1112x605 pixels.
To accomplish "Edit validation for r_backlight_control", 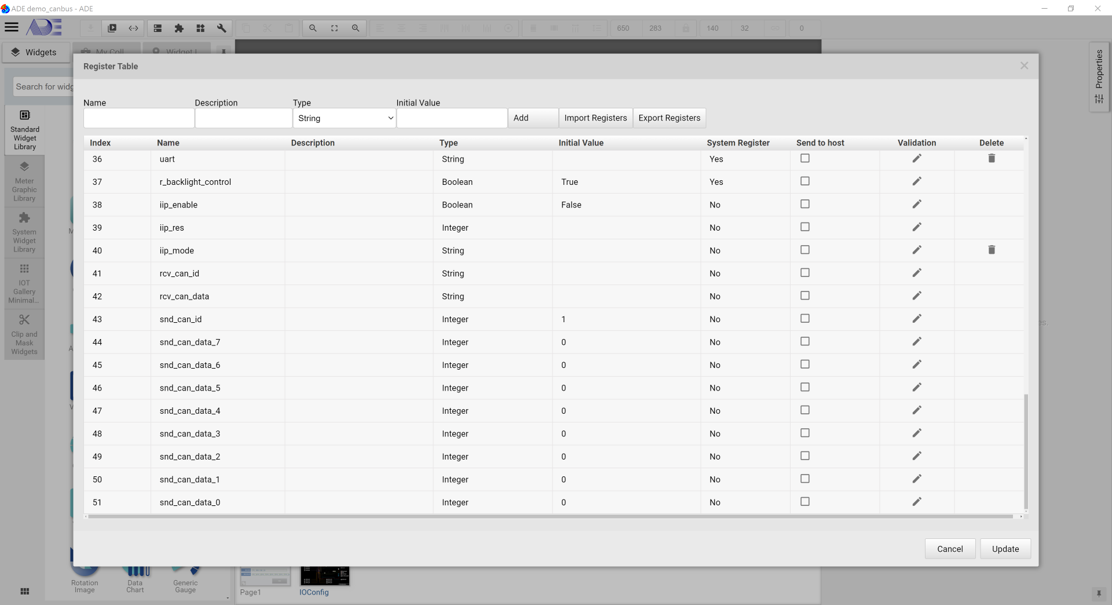I will (916, 181).
